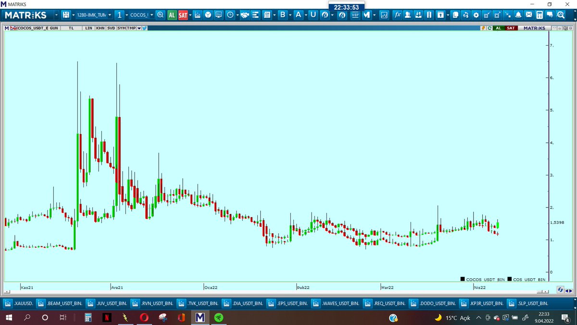Click the chart scroll right arrow
This screenshot has height=325, width=577.
(x=571, y=290)
